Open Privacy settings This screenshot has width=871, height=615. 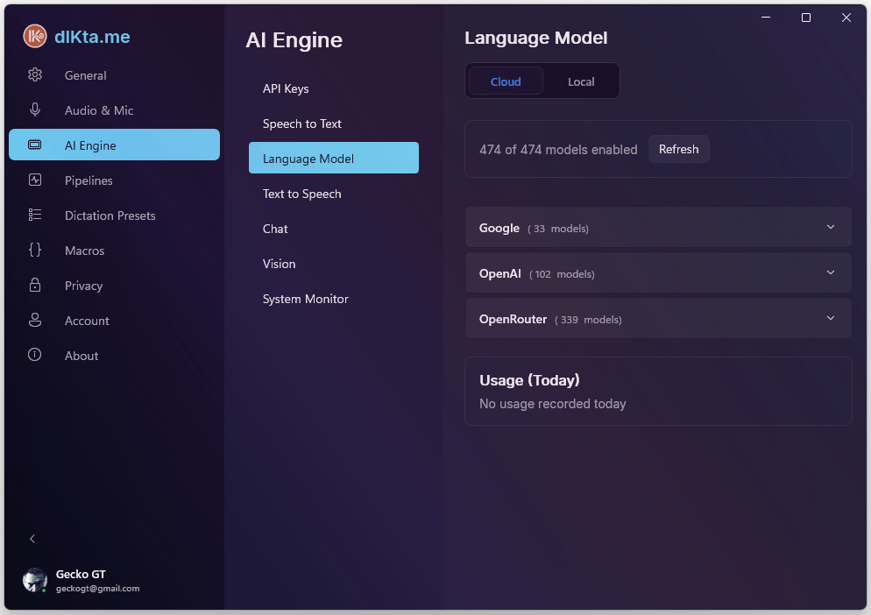(115, 285)
